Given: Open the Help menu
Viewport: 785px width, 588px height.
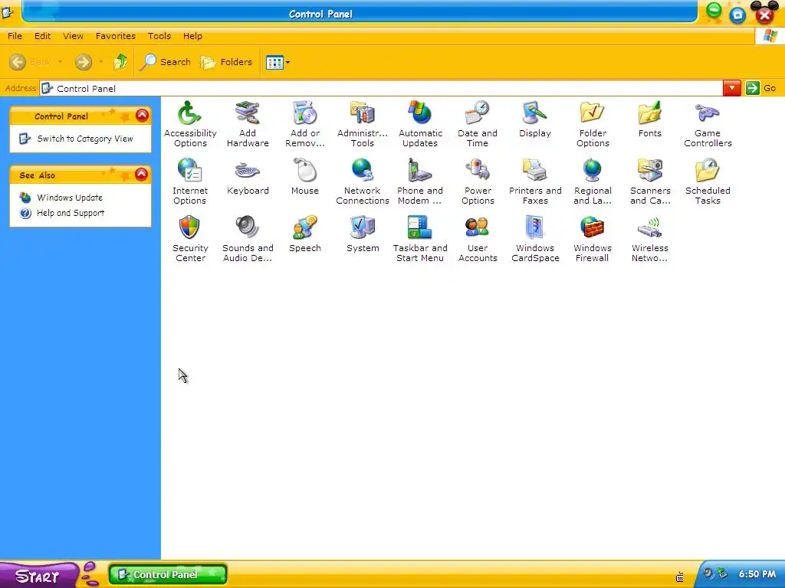Looking at the screenshot, I should (x=192, y=36).
